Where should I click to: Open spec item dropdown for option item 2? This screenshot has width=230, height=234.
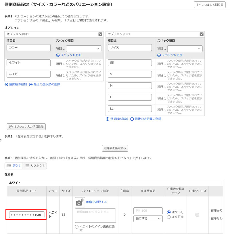[x=185, y=49]
